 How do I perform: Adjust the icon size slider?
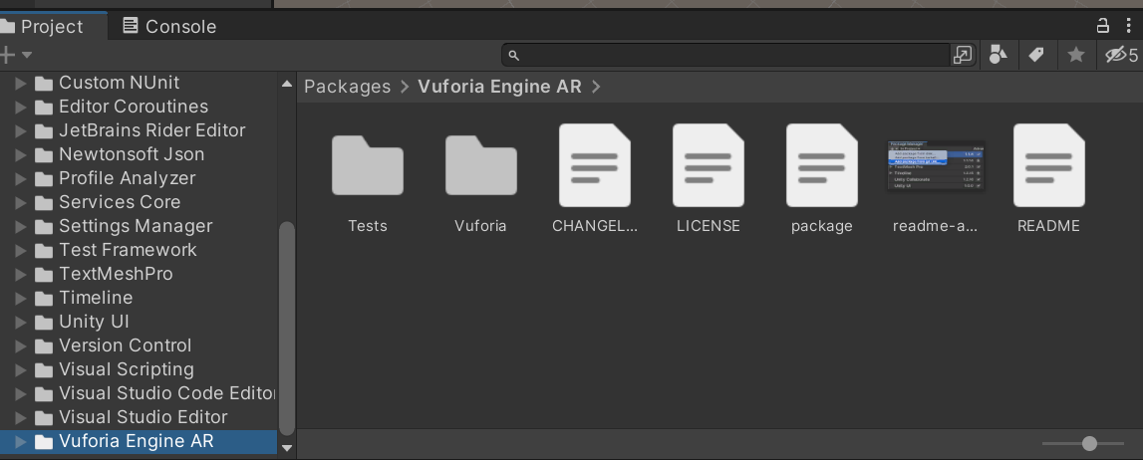point(1089,443)
